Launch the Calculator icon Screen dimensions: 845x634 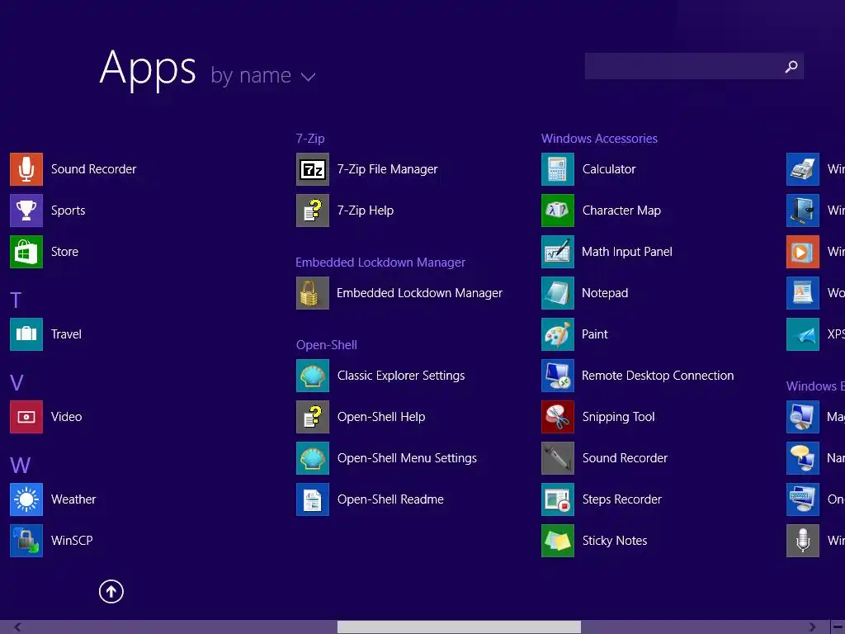pyautogui.click(x=558, y=169)
